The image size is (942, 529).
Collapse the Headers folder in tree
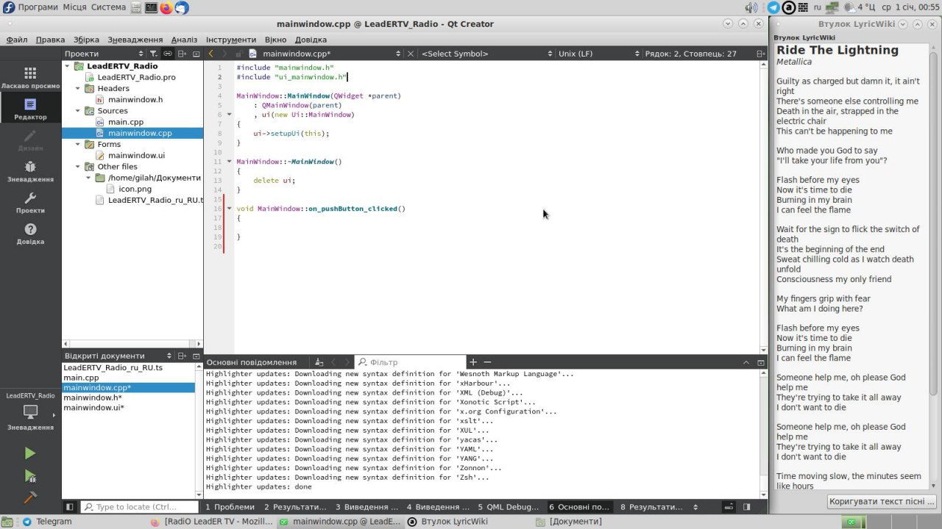[x=79, y=88]
